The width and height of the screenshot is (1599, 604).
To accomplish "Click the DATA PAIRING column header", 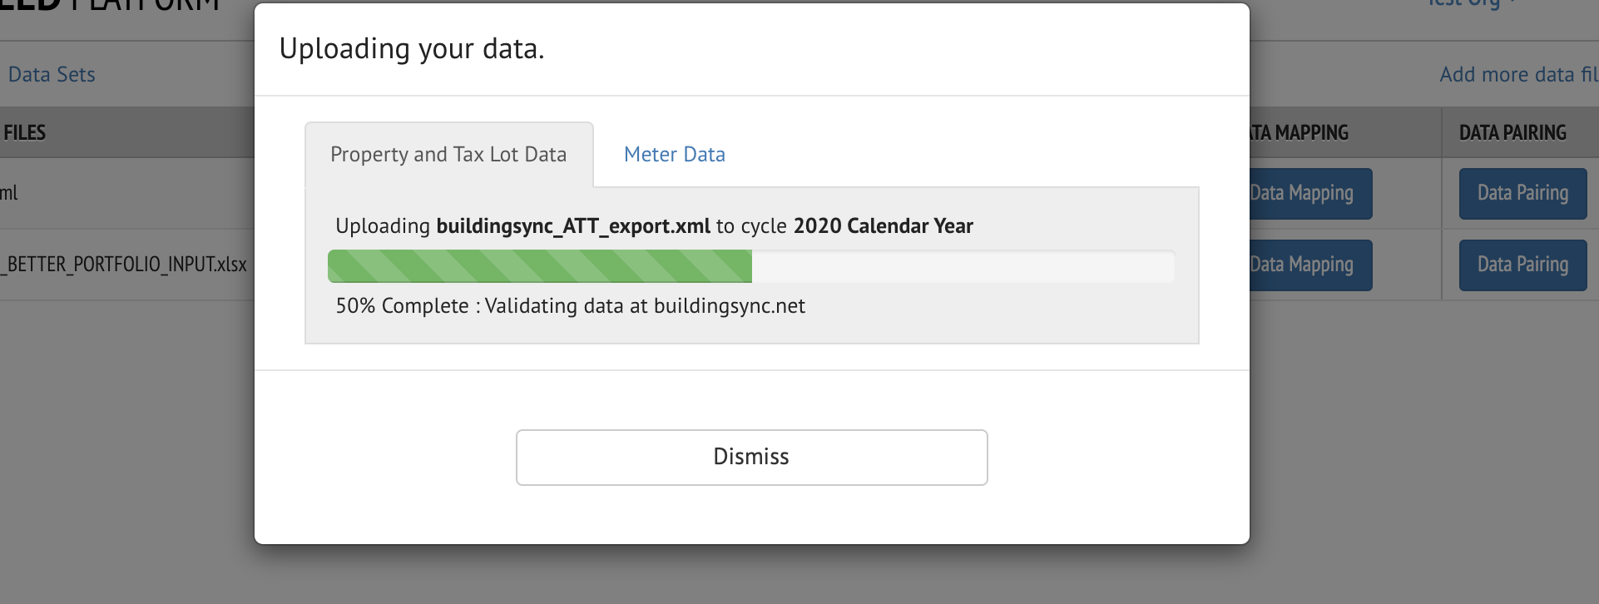I will (x=1512, y=132).
